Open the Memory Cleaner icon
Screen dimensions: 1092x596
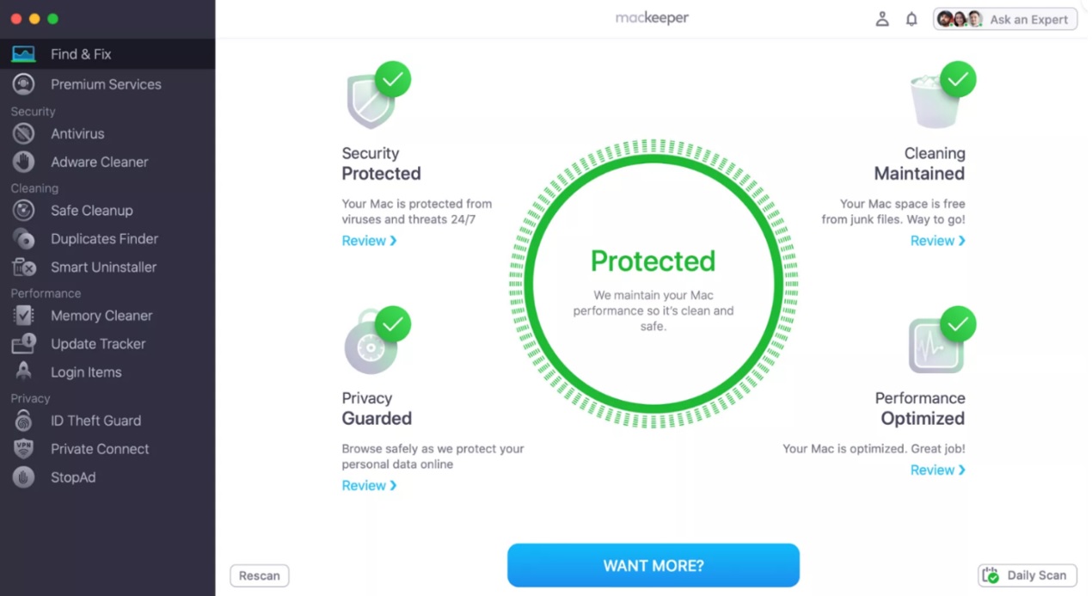click(24, 316)
